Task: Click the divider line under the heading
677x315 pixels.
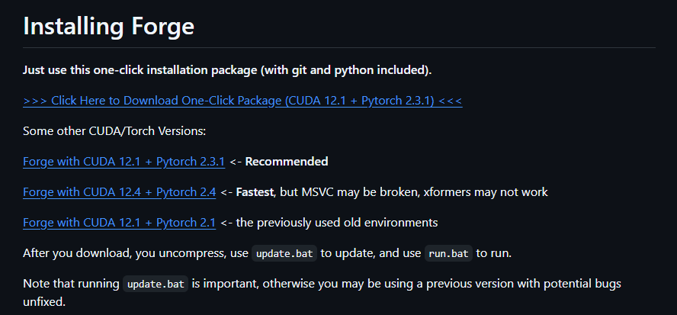Action: 338,47
